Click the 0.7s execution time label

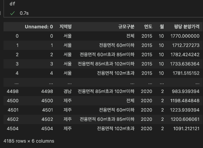(24, 13)
